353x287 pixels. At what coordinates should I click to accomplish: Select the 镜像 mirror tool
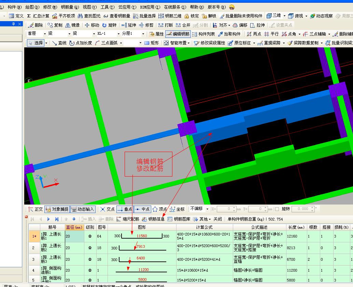click(x=72, y=25)
